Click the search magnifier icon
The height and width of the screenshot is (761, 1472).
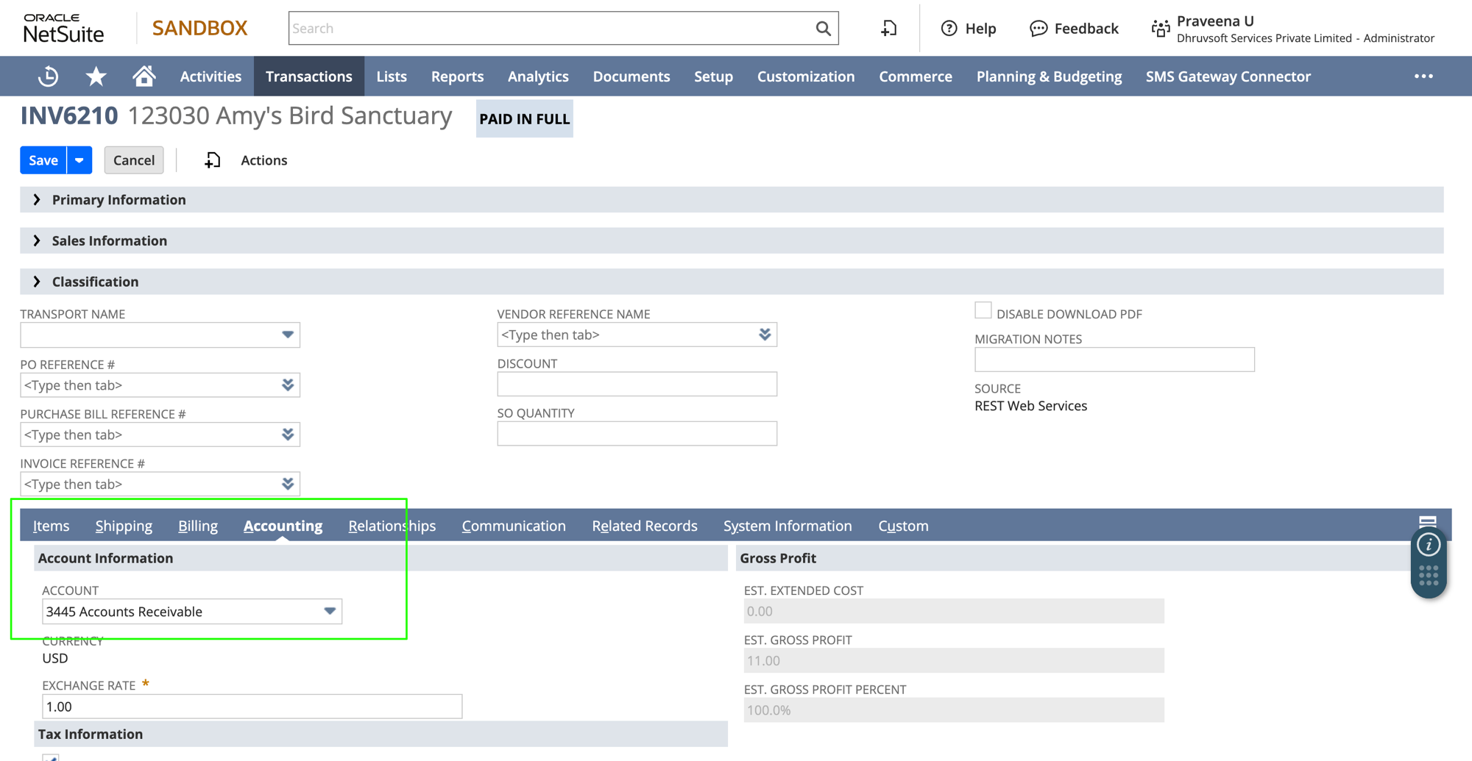(x=823, y=28)
